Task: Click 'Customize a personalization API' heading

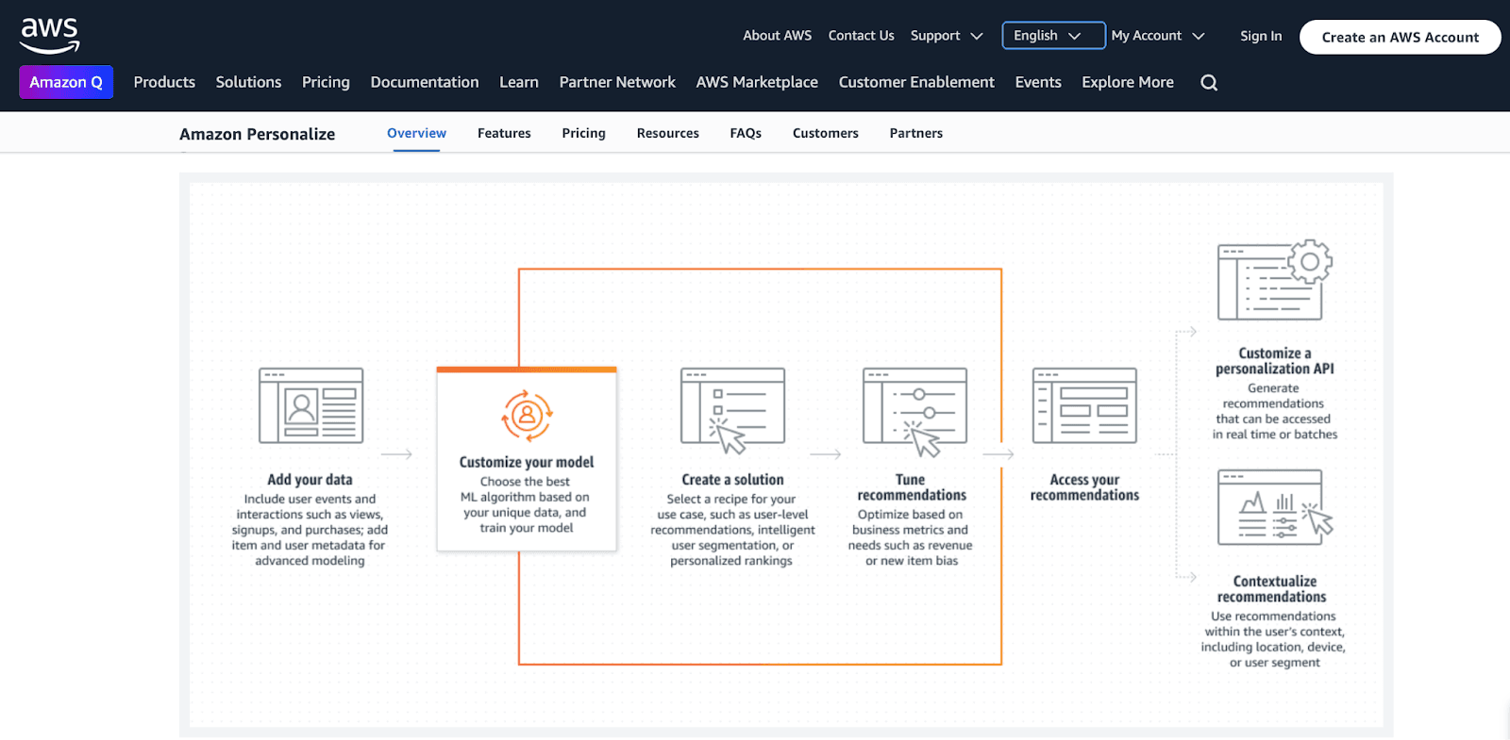Action: coord(1274,361)
